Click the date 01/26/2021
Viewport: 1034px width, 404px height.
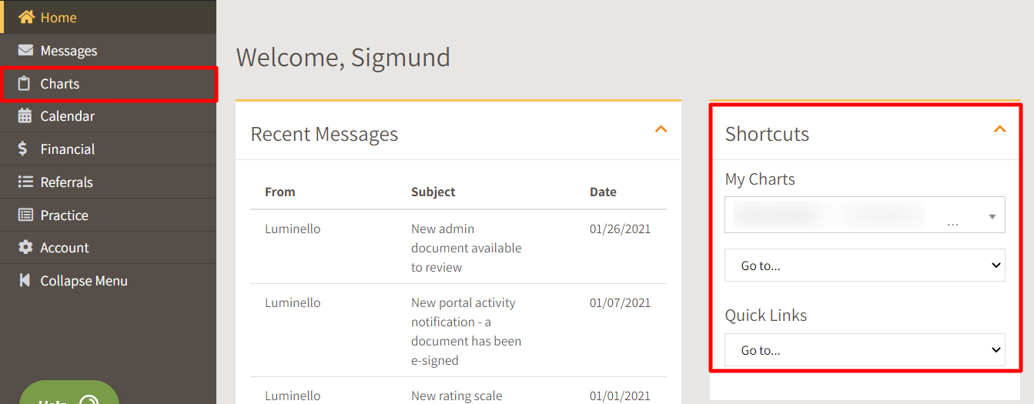(x=620, y=229)
